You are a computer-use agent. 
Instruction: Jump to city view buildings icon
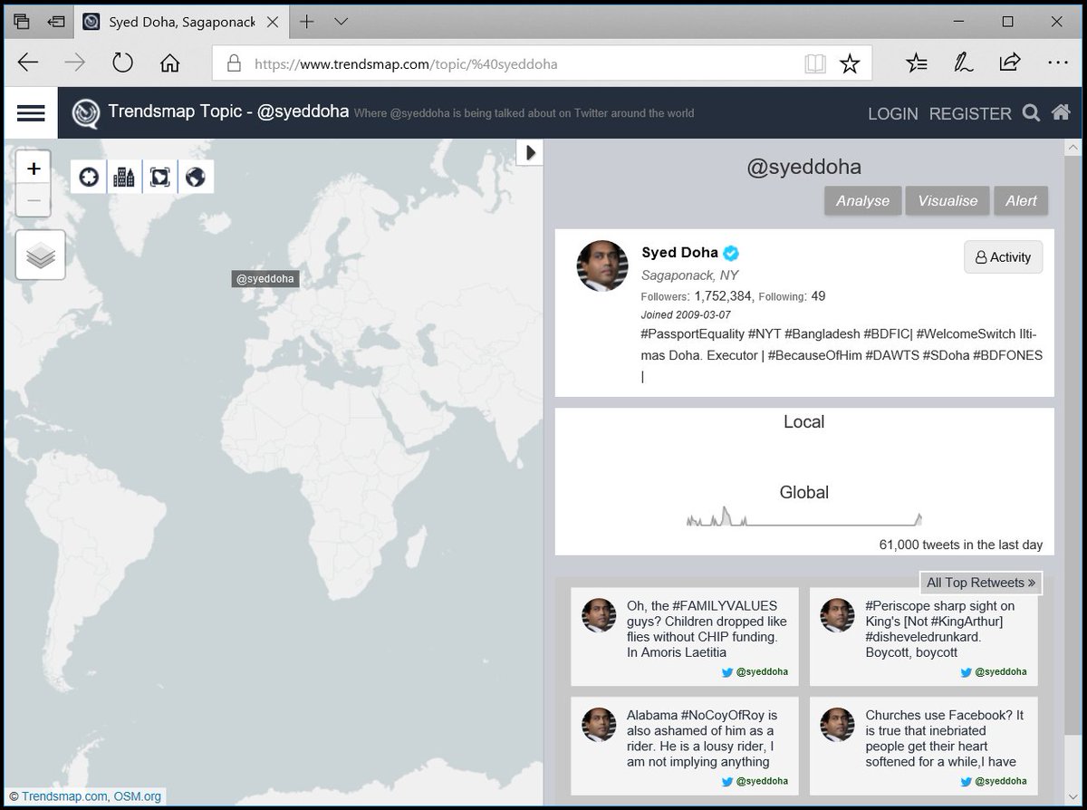pos(124,177)
